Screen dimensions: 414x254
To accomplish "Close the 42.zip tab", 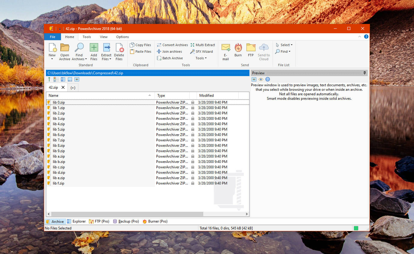I will [x=63, y=87].
